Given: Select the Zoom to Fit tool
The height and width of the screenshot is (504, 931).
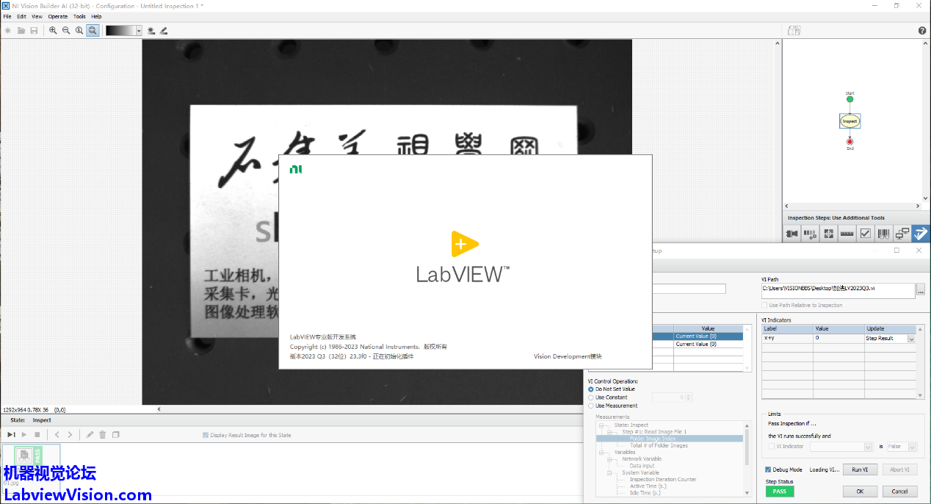Looking at the screenshot, I should click(93, 30).
